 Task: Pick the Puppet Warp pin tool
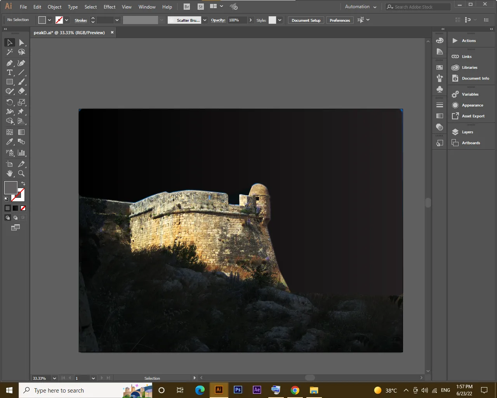[22, 112]
